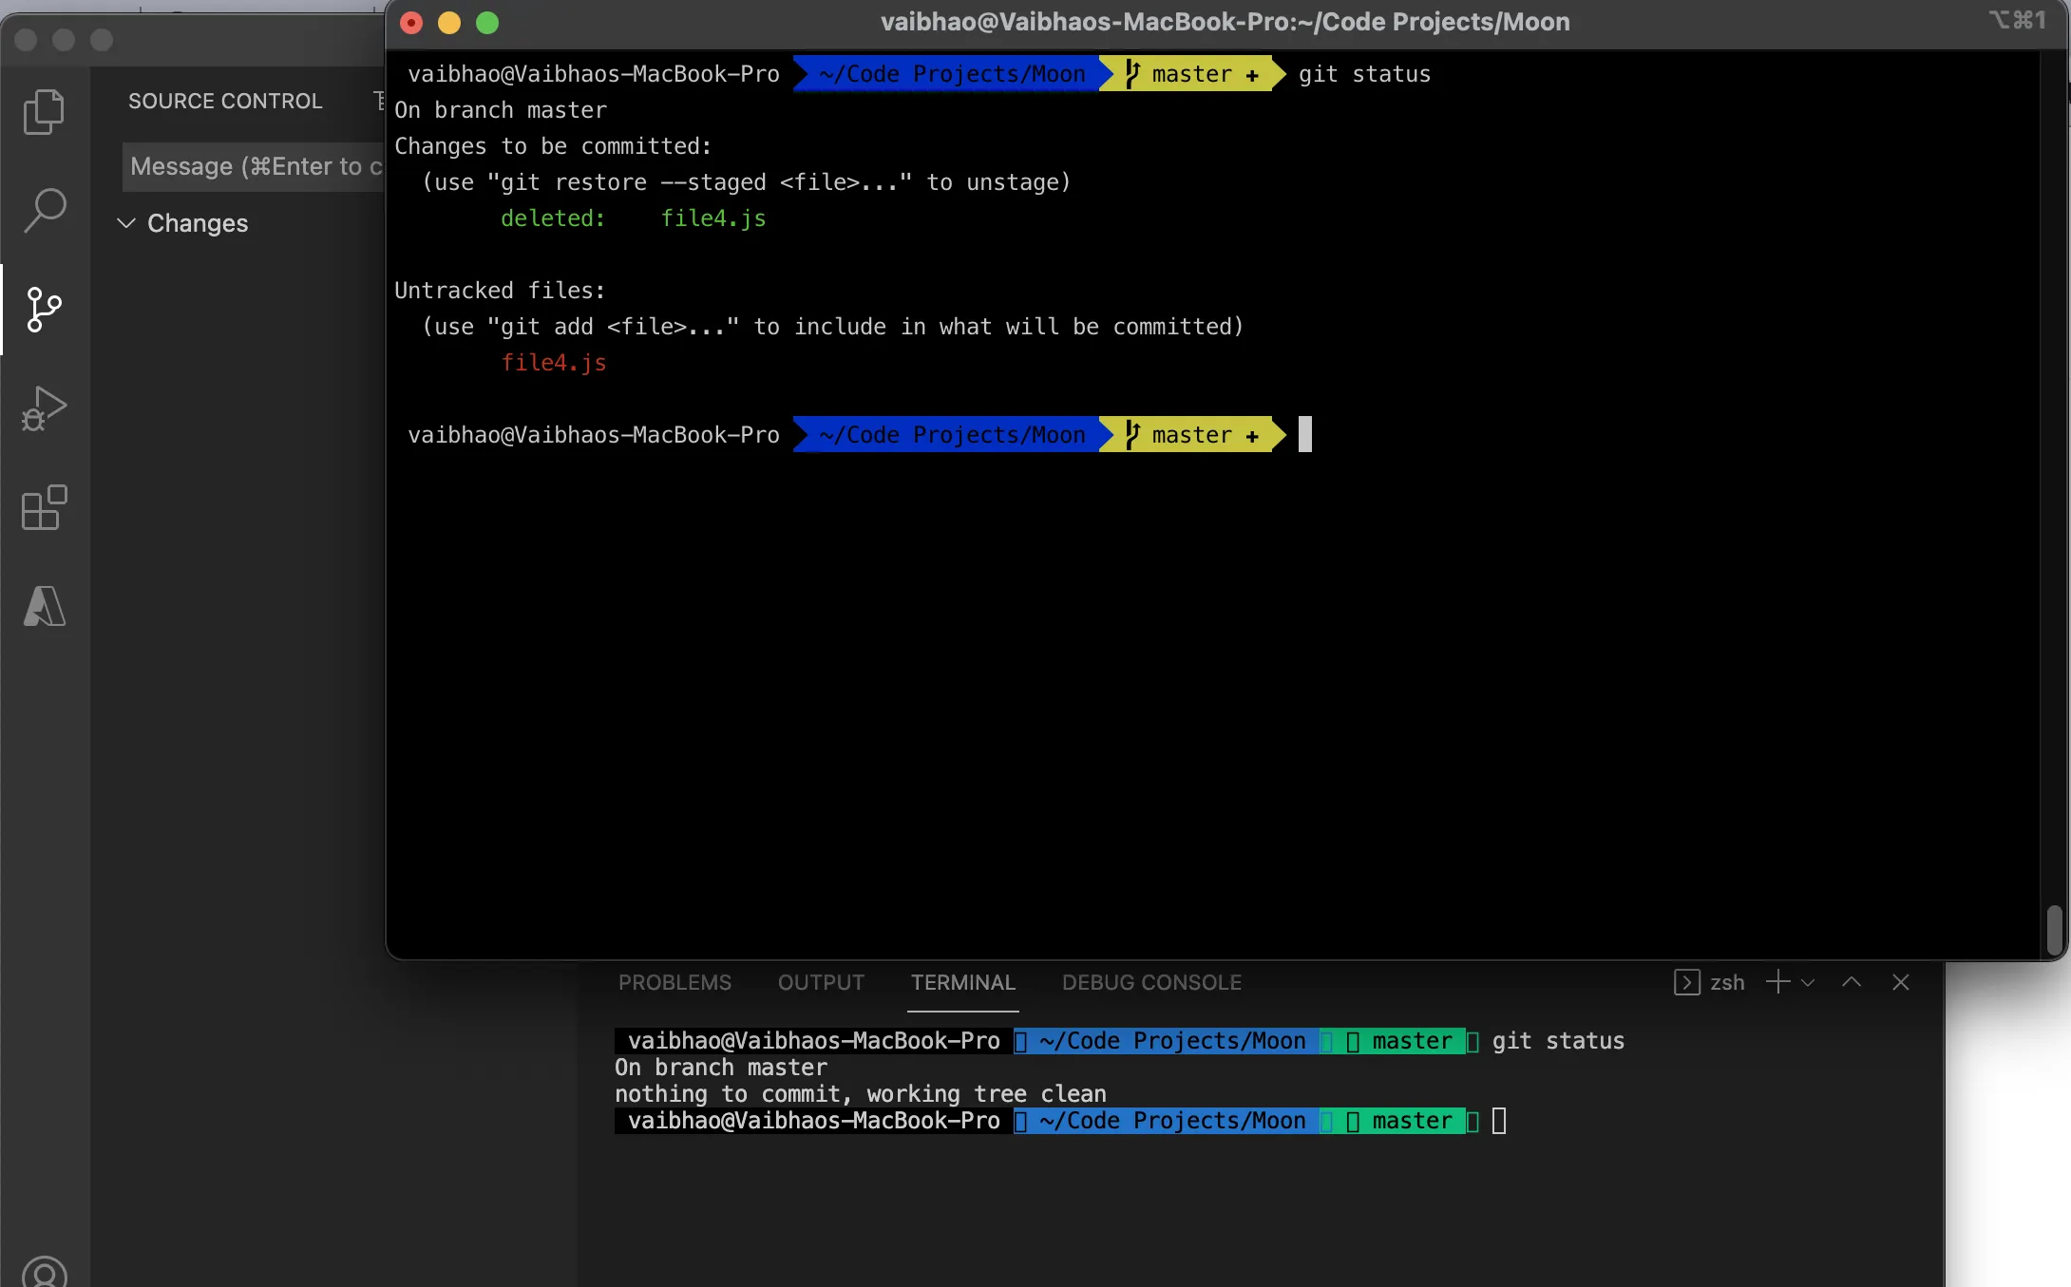Image resolution: width=2071 pixels, height=1287 pixels.
Task: Add a new terminal with plus icon
Action: [1777, 982]
